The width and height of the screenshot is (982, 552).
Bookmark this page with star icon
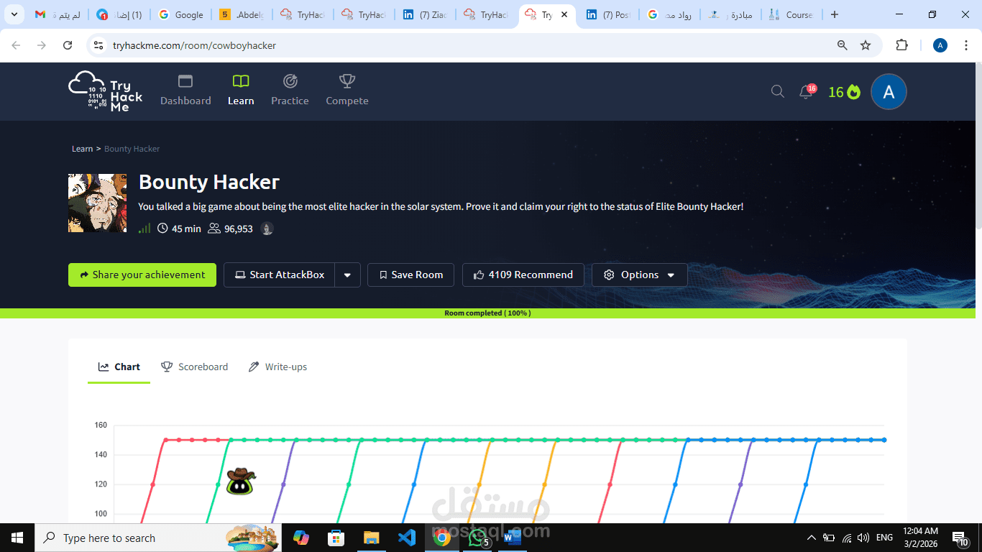pyautogui.click(x=866, y=45)
